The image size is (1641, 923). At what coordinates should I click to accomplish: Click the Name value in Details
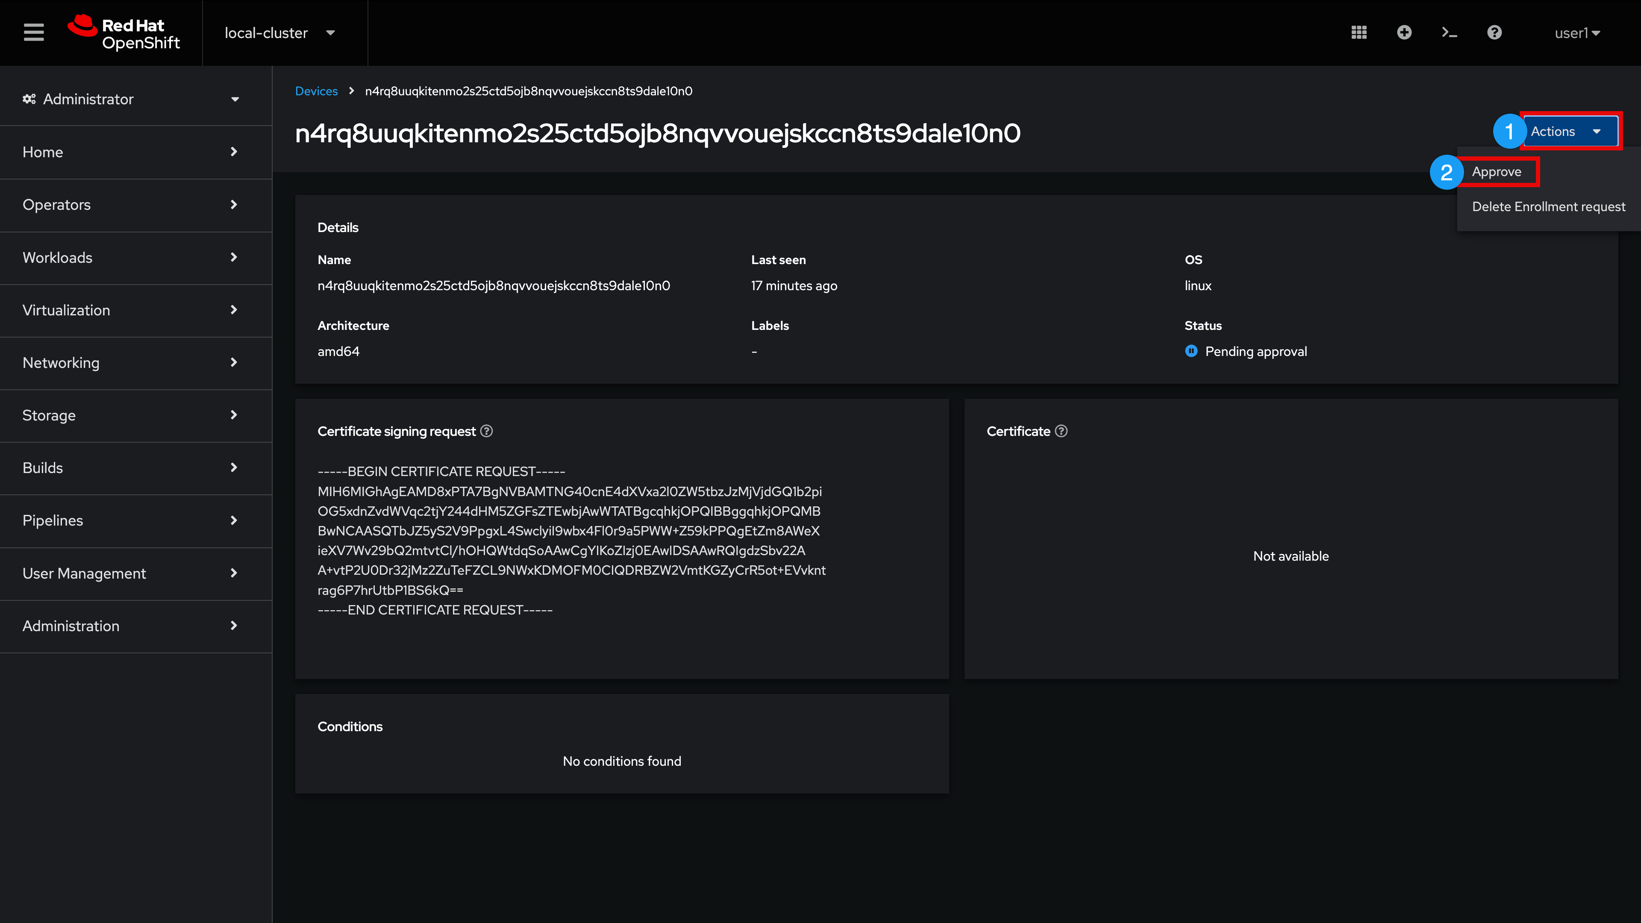point(494,285)
